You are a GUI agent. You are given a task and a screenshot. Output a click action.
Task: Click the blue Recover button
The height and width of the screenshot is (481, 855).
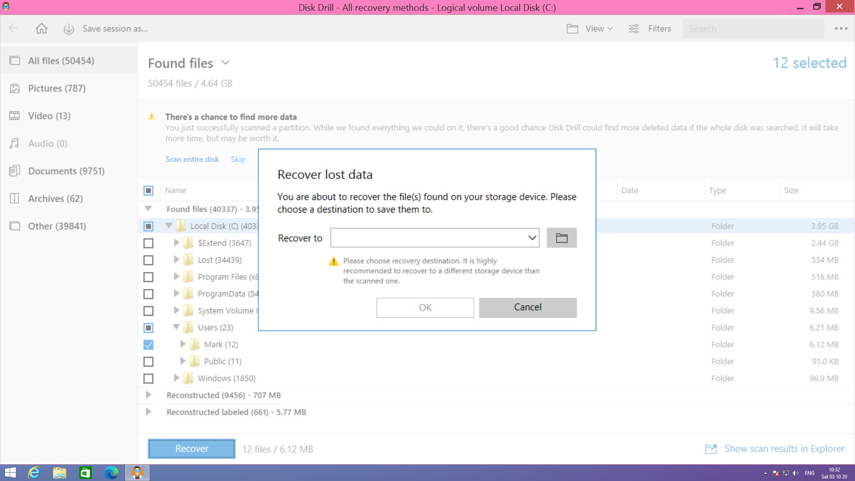point(192,449)
